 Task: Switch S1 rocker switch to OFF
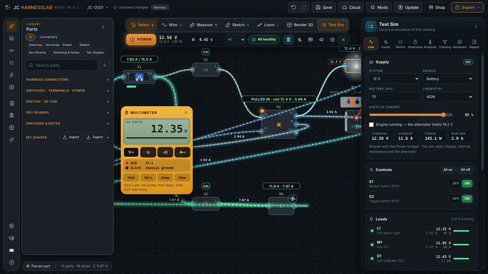(456, 184)
